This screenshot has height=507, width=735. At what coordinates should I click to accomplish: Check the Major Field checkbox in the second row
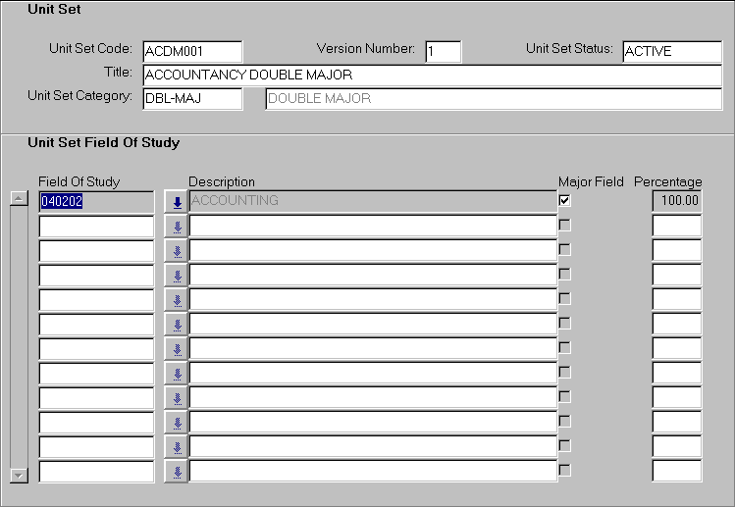click(564, 225)
